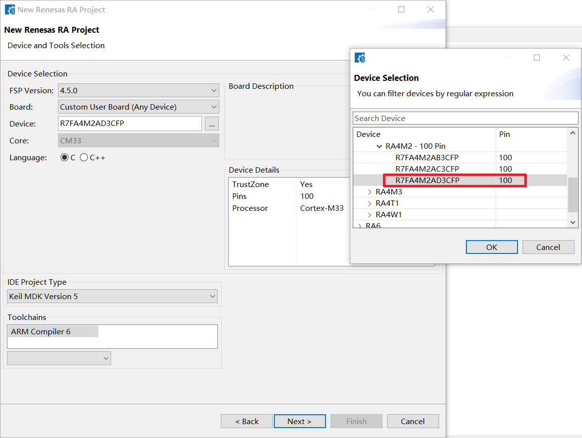Click the Device text field

[x=130, y=124]
